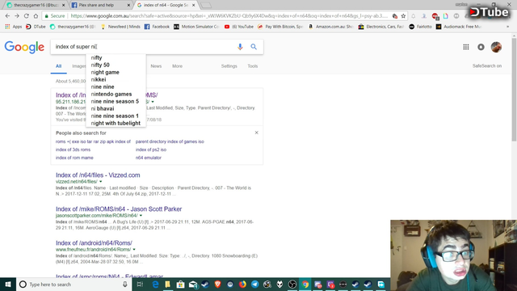The width and height of the screenshot is (517, 291).
Task: Open Index of /android/n64/Roms/ result
Action: pos(94,243)
